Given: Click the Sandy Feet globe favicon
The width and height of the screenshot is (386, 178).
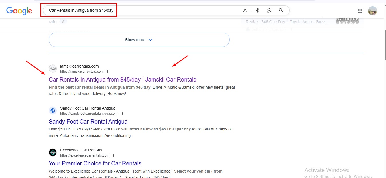Looking at the screenshot, I should (53, 111).
